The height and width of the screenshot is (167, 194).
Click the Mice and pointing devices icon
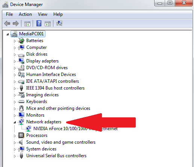pyautogui.click(x=21, y=108)
